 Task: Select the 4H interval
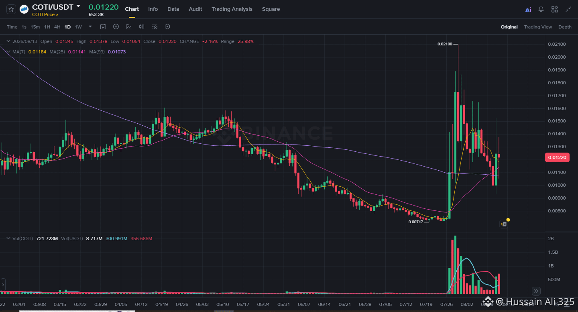pyautogui.click(x=57, y=27)
